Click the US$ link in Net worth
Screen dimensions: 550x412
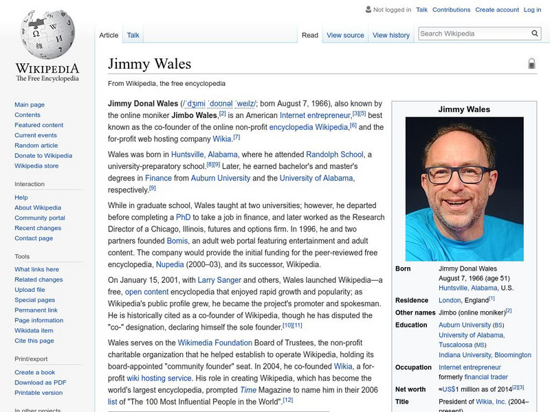[x=449, y=389]
